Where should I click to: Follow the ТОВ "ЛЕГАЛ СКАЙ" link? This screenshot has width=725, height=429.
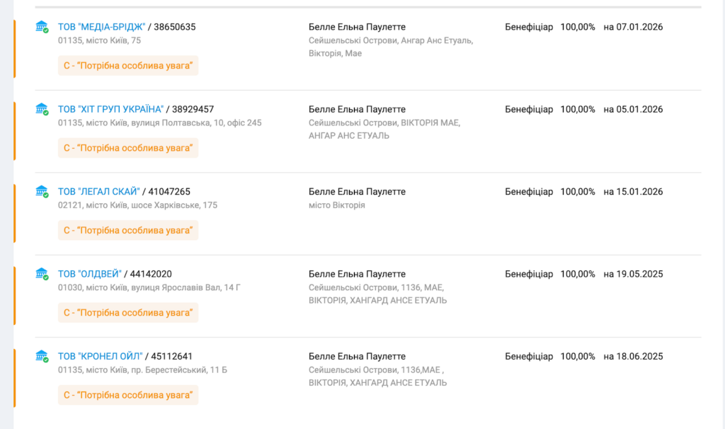(x=98, y=192)
